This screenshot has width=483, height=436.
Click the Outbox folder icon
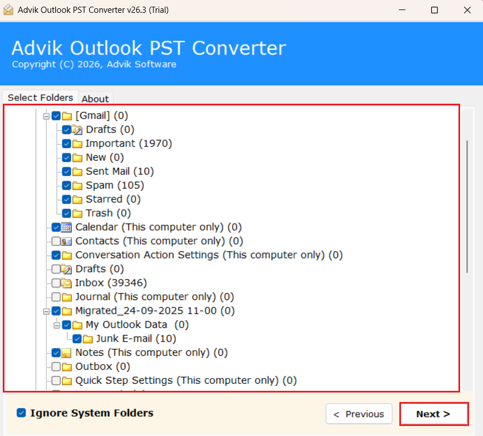pyautogui.click(x=67, y=367)
